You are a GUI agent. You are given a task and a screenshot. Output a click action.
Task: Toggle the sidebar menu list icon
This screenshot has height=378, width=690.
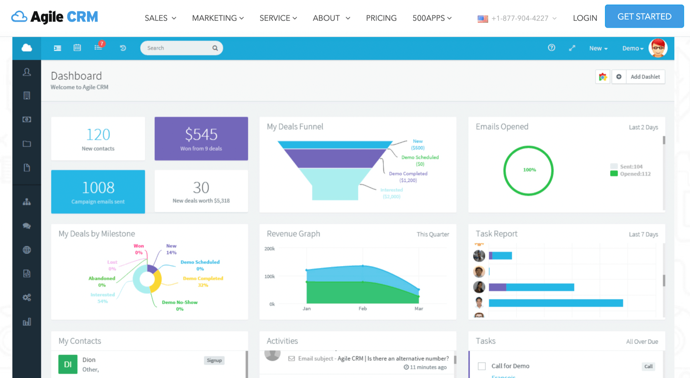pyautogui.click(x=57, y=48)
